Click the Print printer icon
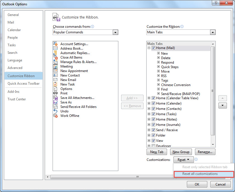 click(55, 93)
